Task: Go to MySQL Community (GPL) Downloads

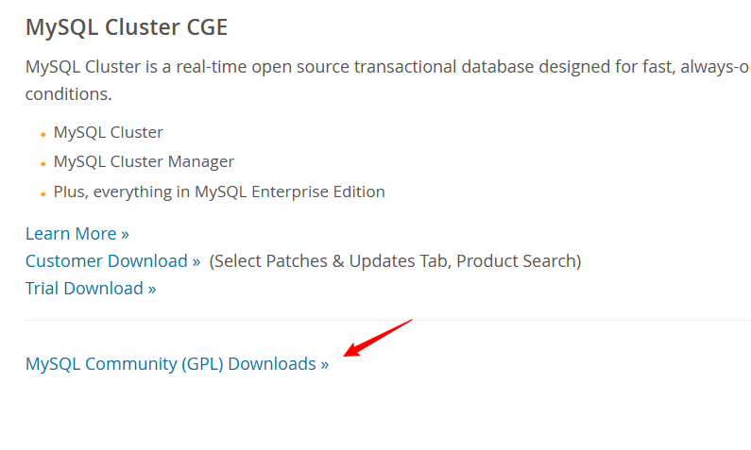Action: [x=177, y=364]
